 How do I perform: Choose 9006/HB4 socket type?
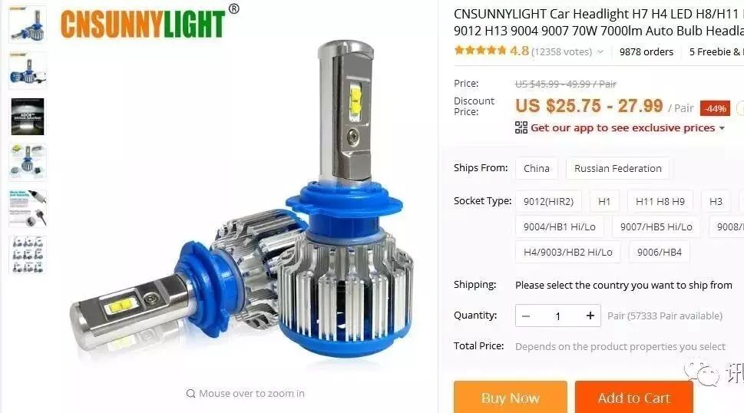tap(659, 253)
